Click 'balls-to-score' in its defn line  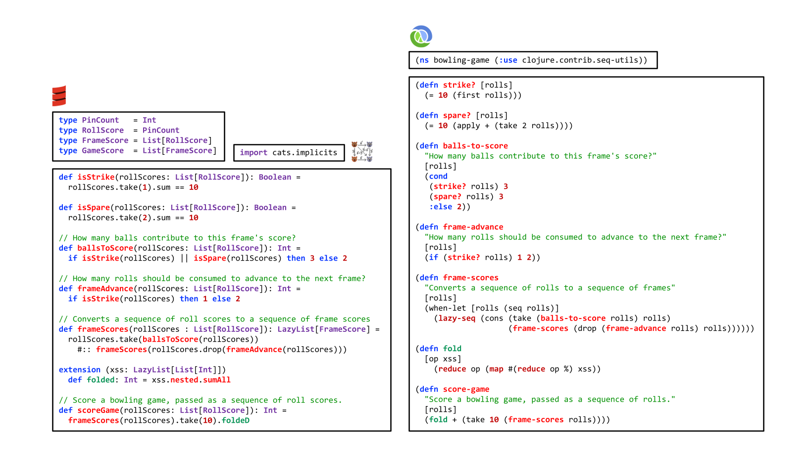tap(476, 146)
